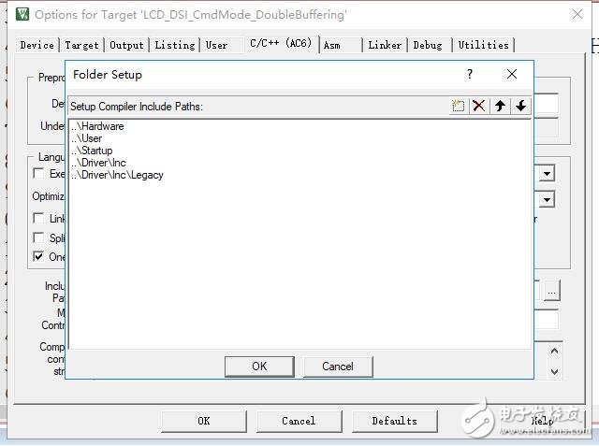This screenshot has height=446, width=599.
Task: Switch to the Asm tab
Action: 332,45
